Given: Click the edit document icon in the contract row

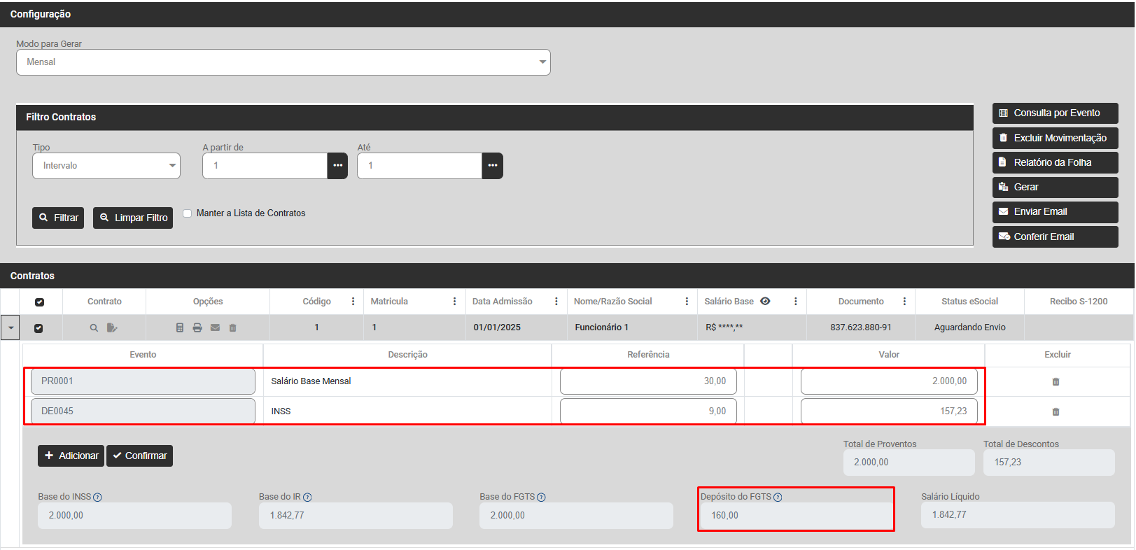Looking at the screenshot, I should click(x=112, y=327).
